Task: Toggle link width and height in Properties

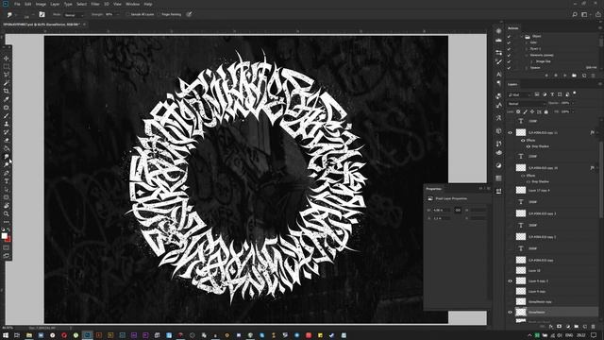Action: pos(458,210)
